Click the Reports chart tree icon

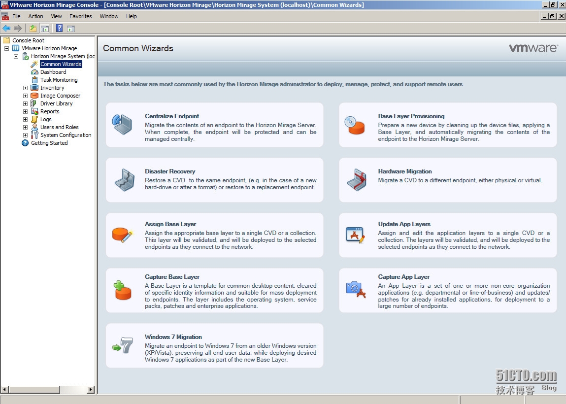(x=34, y=111)
